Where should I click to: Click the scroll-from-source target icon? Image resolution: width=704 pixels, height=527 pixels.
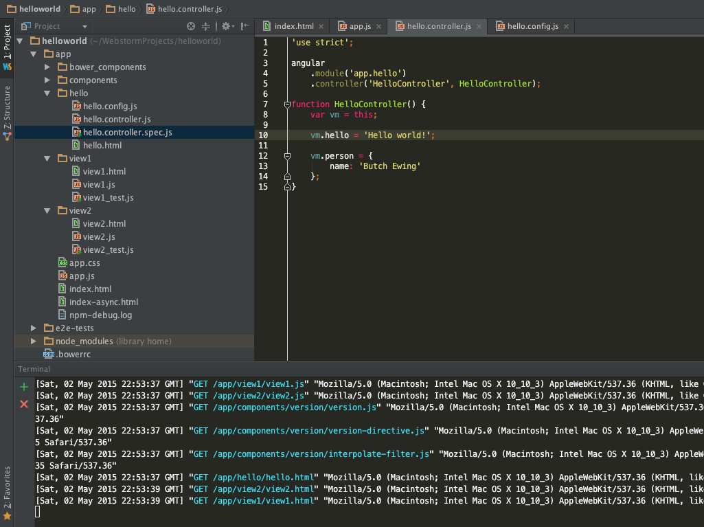tap(191, 27)
